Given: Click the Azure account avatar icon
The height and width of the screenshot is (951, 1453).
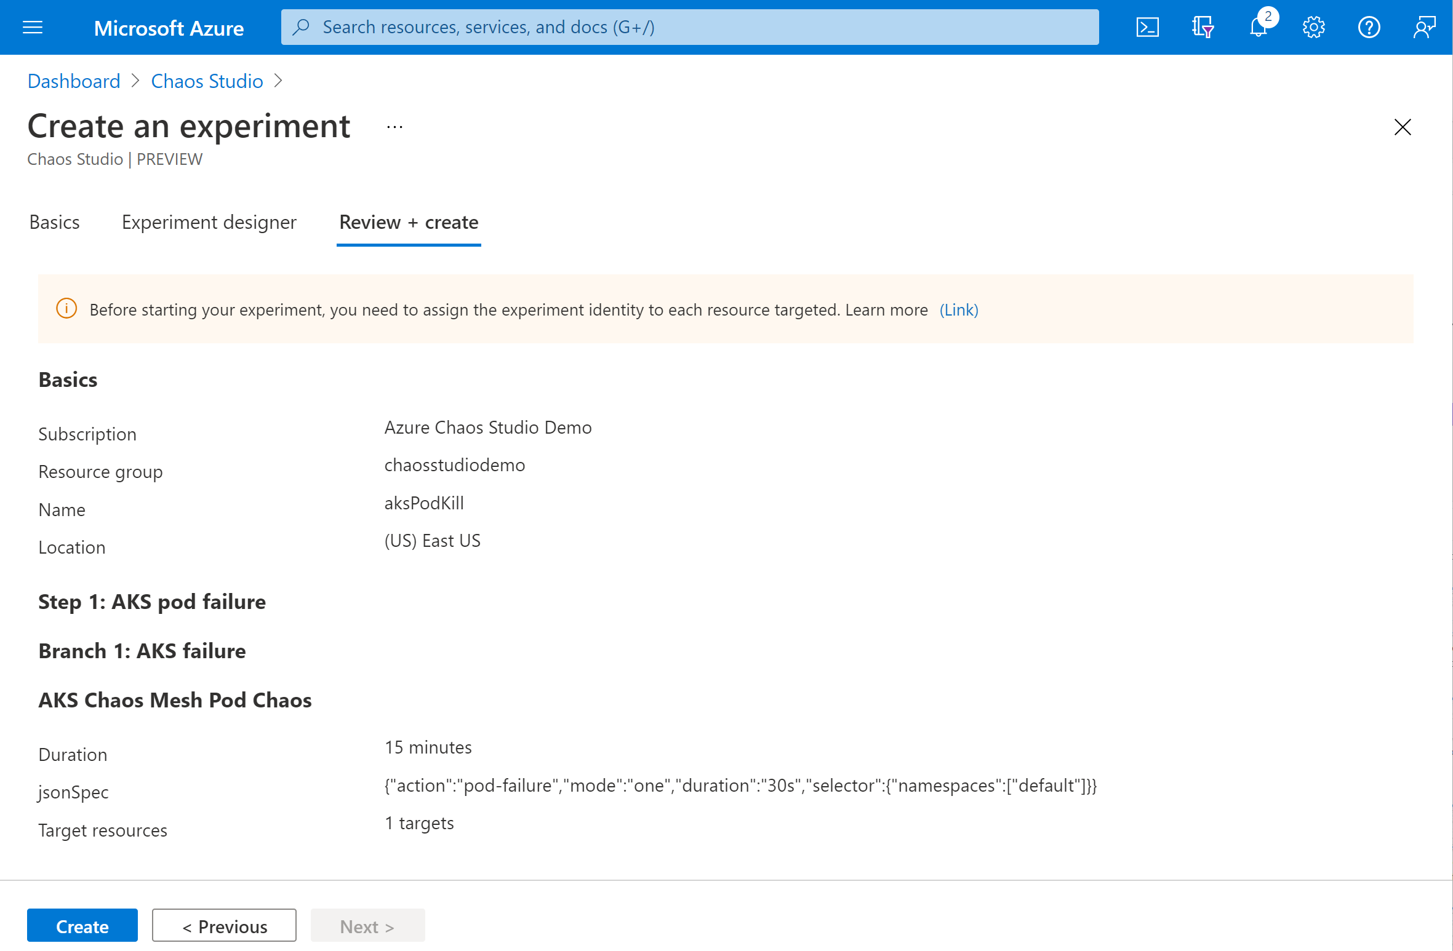Looking at the screenshot, I should pos(1425,28).
